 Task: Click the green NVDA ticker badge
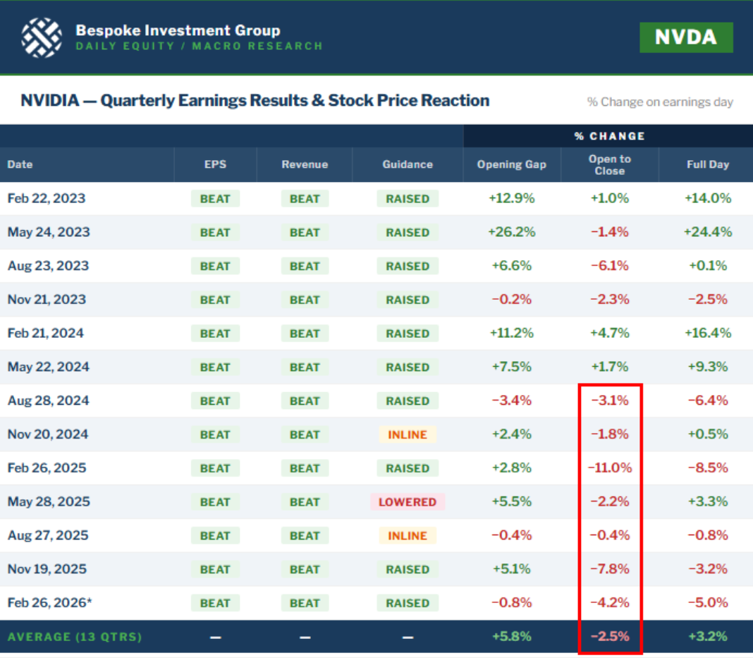[686, 37]
